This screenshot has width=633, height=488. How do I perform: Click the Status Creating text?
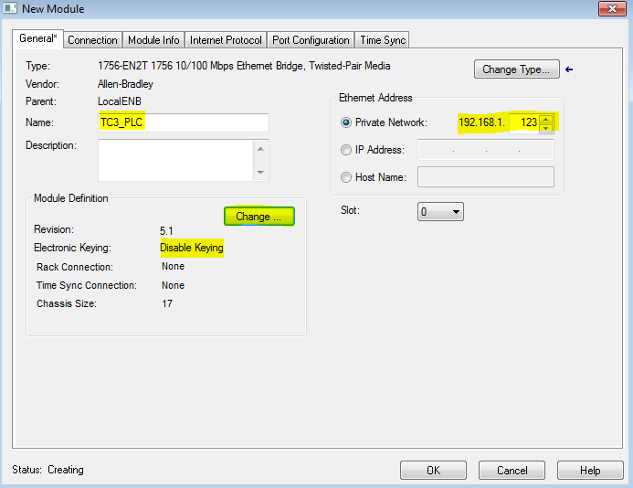[48, 470]
